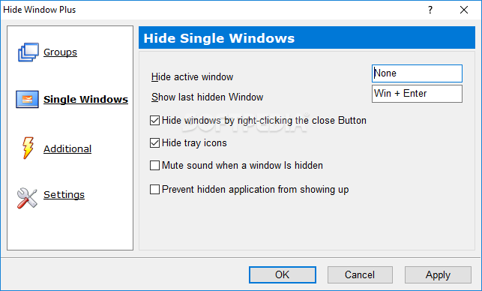Click the Additional lightning bolt icon

tap(28, 148)
